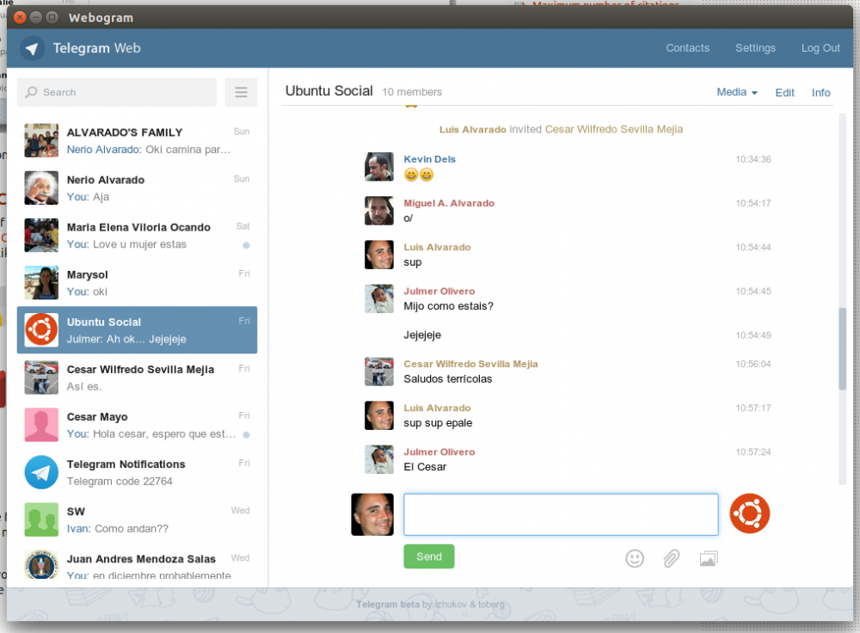The image size is (860, 633).
Task: Click the green Send button
Action: pyautogui.click(x=429, y=556)
